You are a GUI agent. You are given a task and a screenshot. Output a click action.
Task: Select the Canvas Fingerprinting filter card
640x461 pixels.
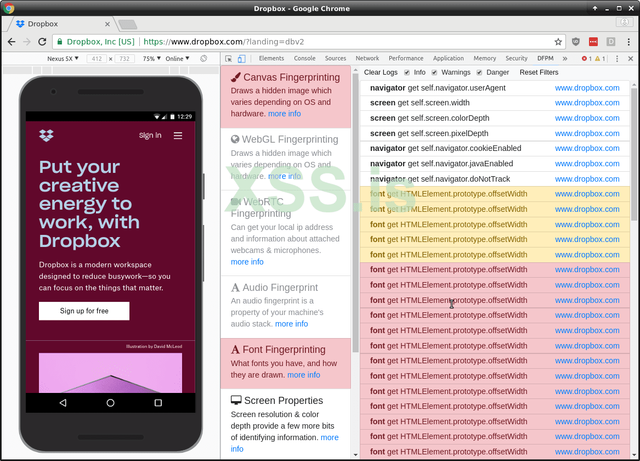point(285,97)
